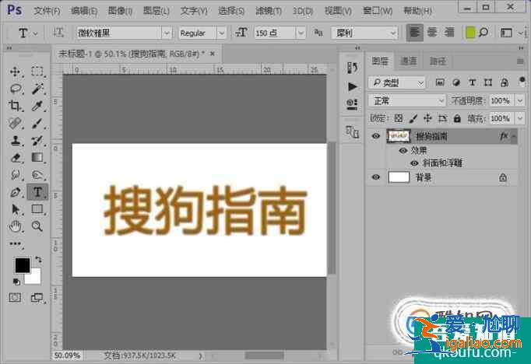
Task: Toggle smart object layer filter
Action: [505, 82]
